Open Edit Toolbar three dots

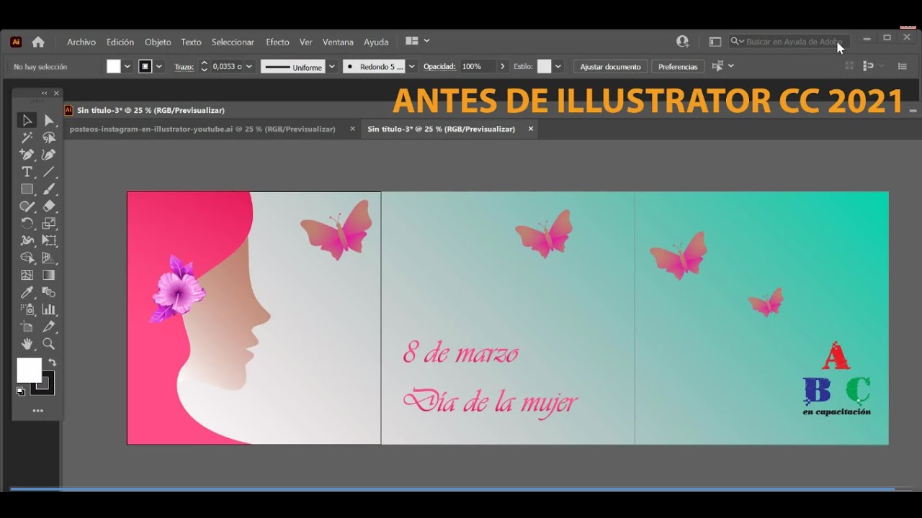click(x=37, y=411)
